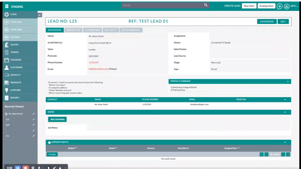Open Q37 in Recently Viewed
The image size is (301, 169).
coord(8,125)
